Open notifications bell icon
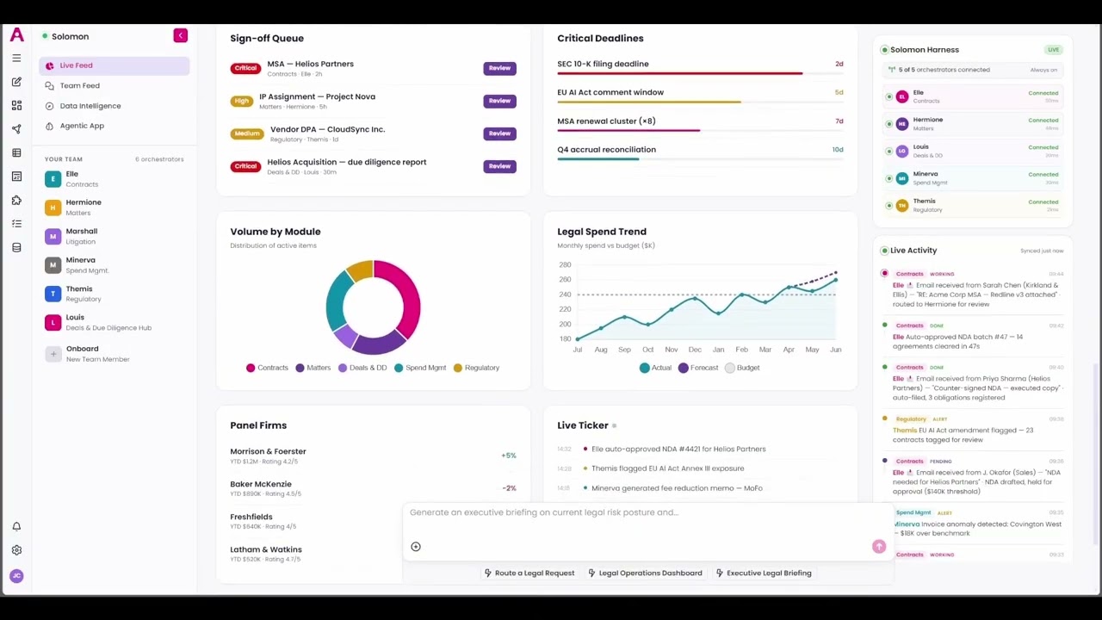Screen dimensions: 1102x620 pyautogui.click(x=16, y=527)
